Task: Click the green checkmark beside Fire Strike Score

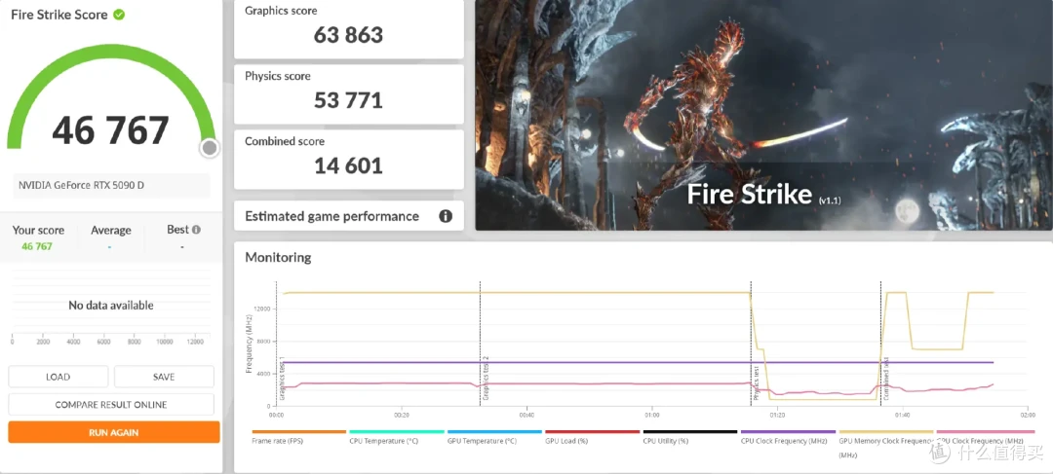Action: pyautogui.click(x=119, y=14)
